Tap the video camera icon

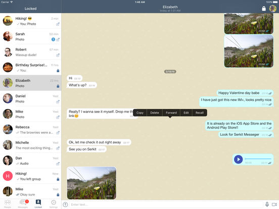[x=274, y=204]
